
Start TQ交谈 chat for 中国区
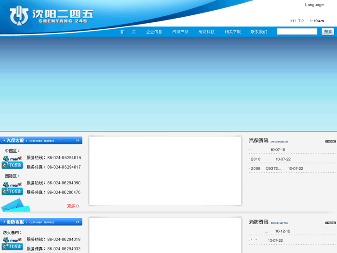click(x=12, y=165)
